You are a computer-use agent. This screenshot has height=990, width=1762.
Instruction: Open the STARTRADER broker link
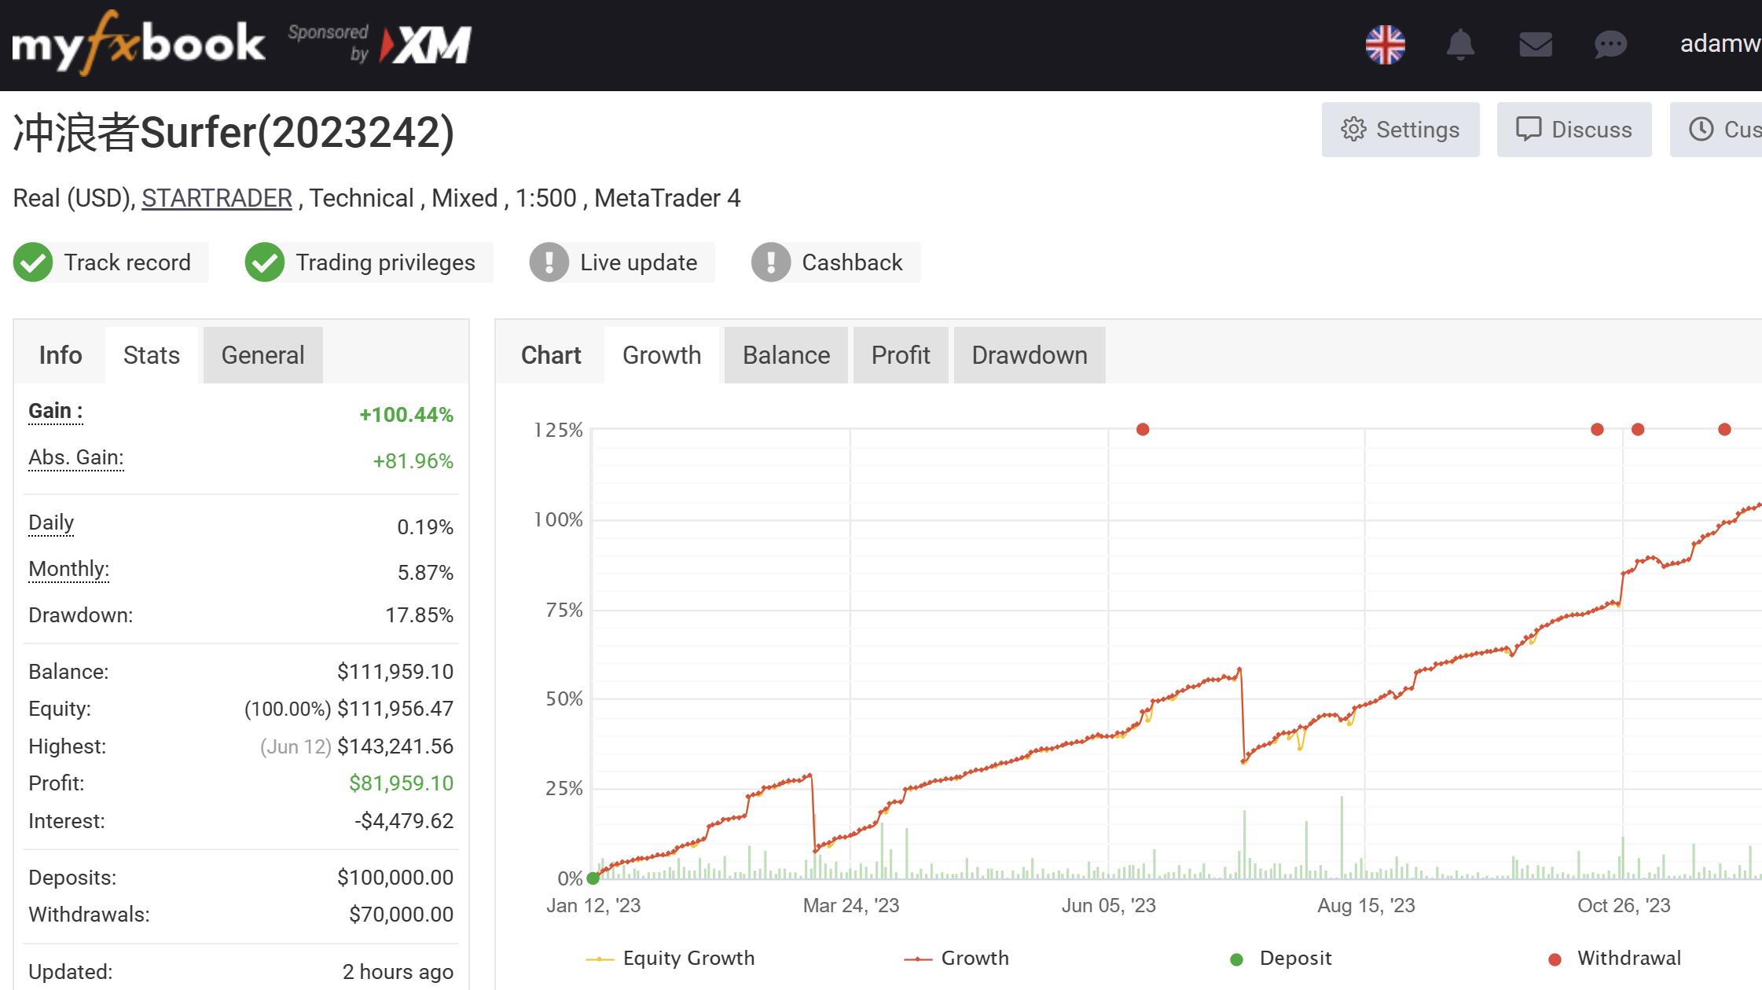(217, 198)
